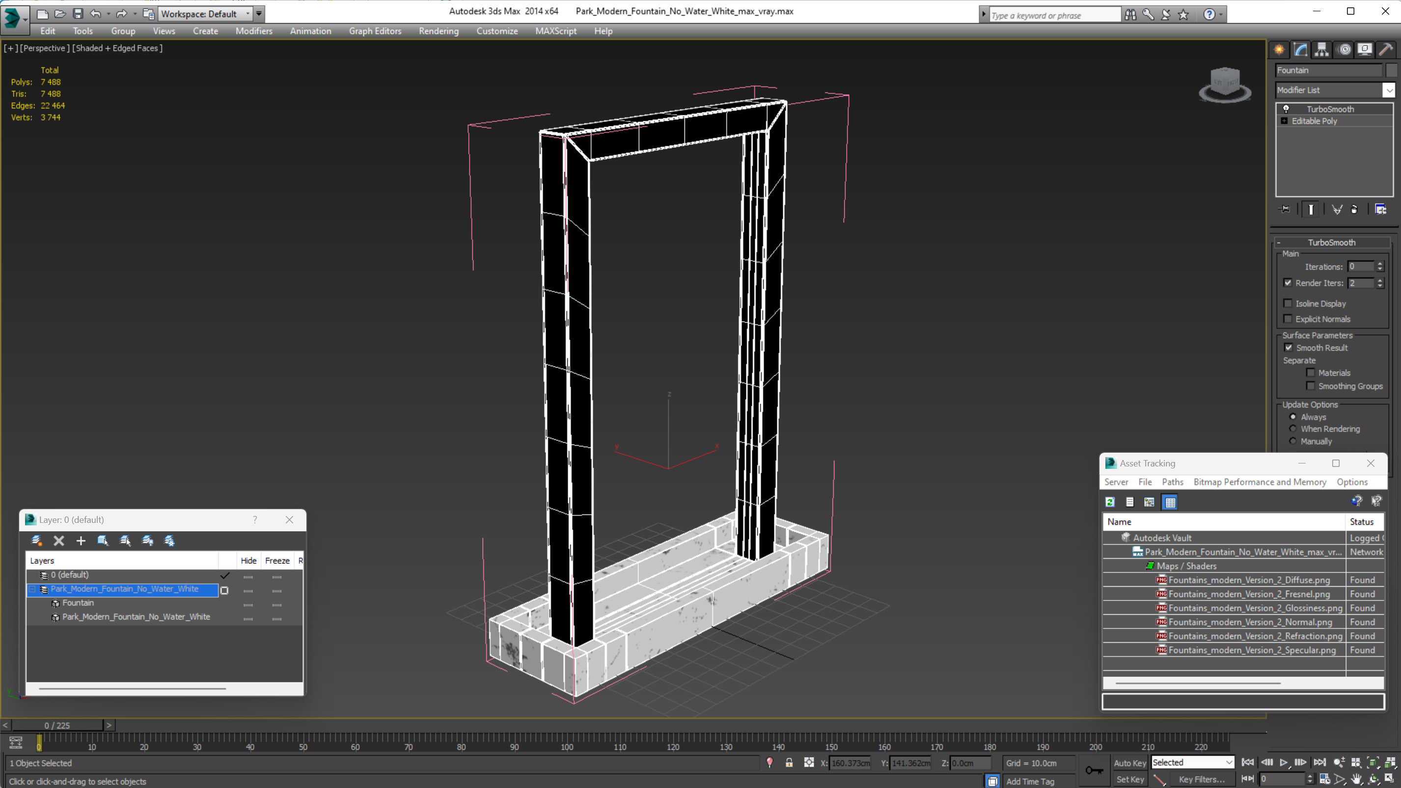Expand the Editable Poly modifier entry

[1284, 121]
